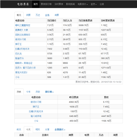Click the 648.69万 yesterday box office cell
This screenshot has width=137, height=137.
click(x=74, y=116)
